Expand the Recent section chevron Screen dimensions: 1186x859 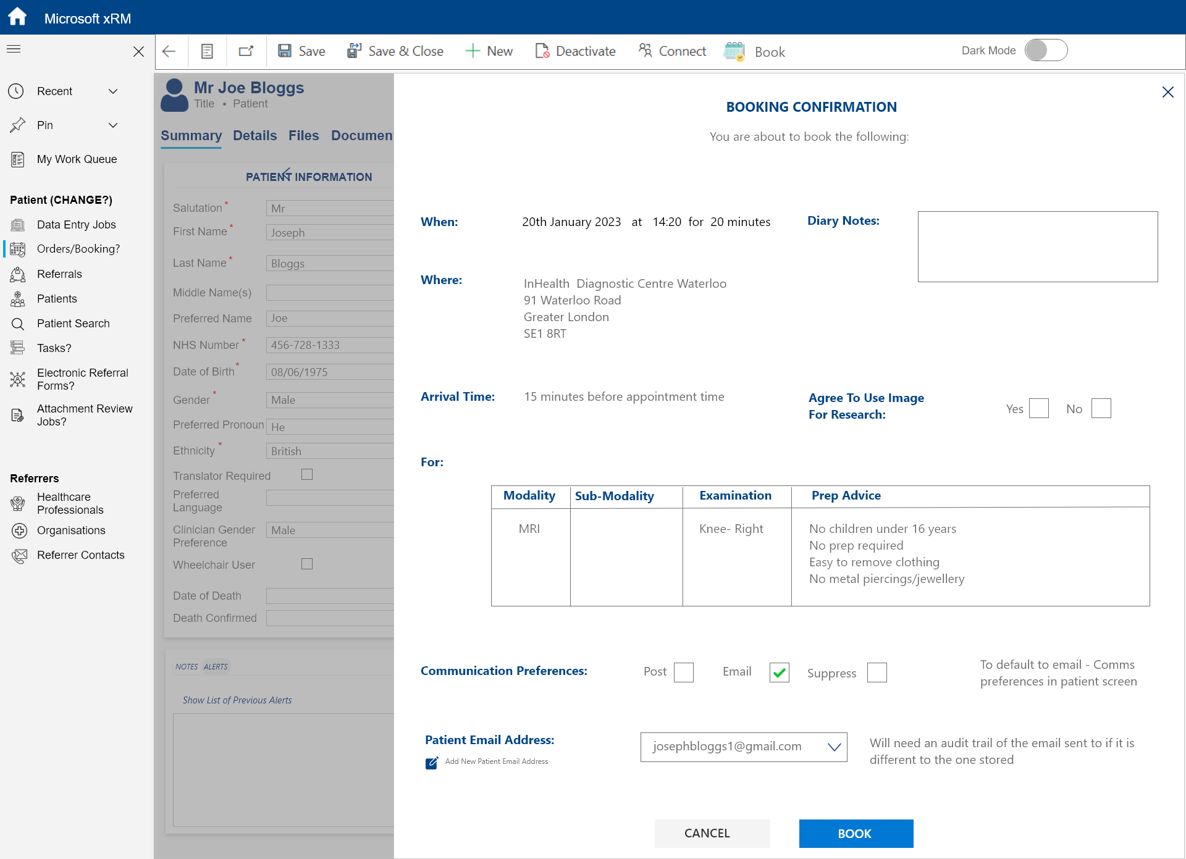(113, 91)
